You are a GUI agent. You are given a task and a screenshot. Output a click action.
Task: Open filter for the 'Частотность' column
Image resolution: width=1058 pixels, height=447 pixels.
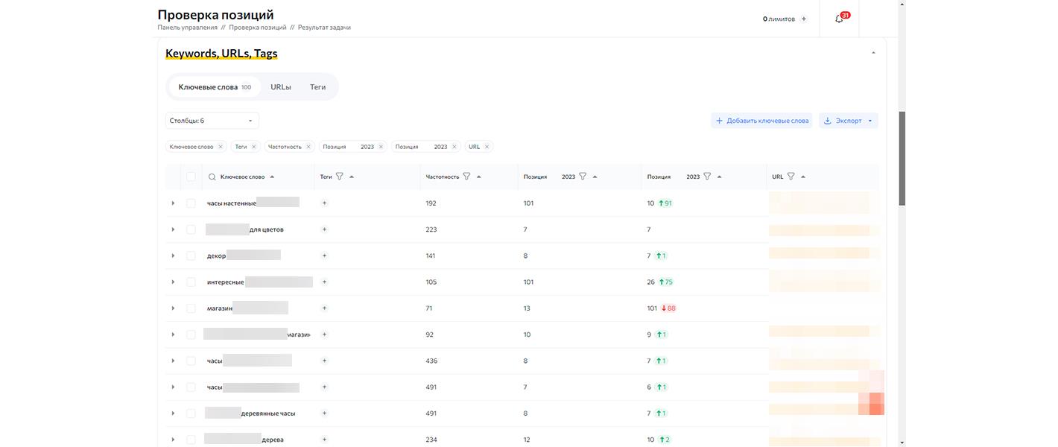(x=466, y=177)
